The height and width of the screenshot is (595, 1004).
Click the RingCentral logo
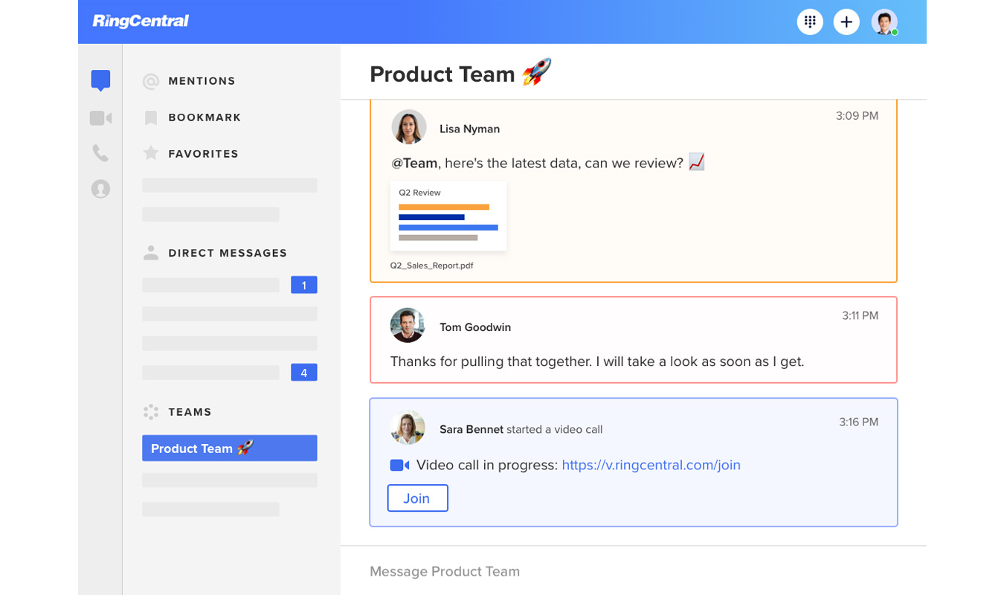click(x=141, y=22)
